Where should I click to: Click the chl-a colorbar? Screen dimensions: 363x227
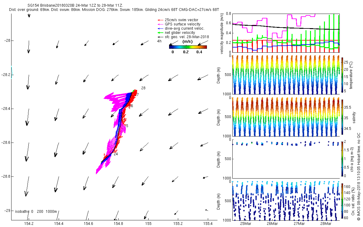click(342, 159)
